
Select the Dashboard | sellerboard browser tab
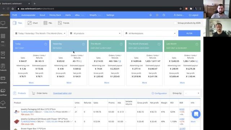[15, 4]
